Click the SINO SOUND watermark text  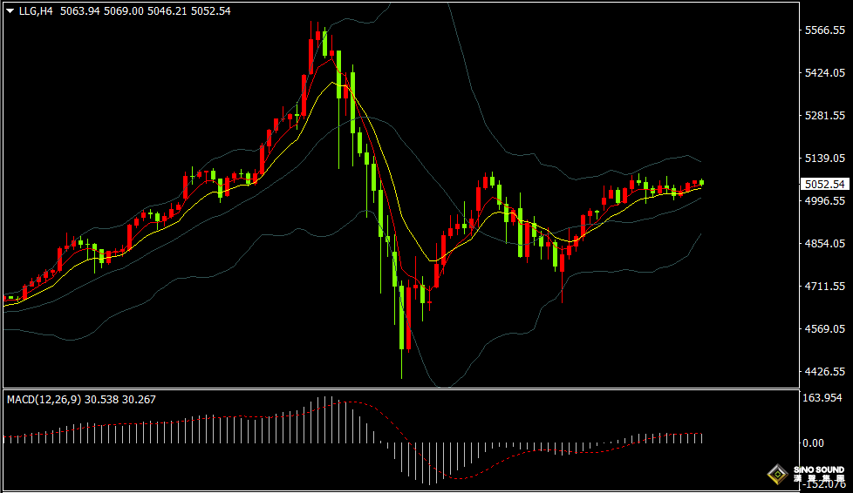[x=818, y=471]
